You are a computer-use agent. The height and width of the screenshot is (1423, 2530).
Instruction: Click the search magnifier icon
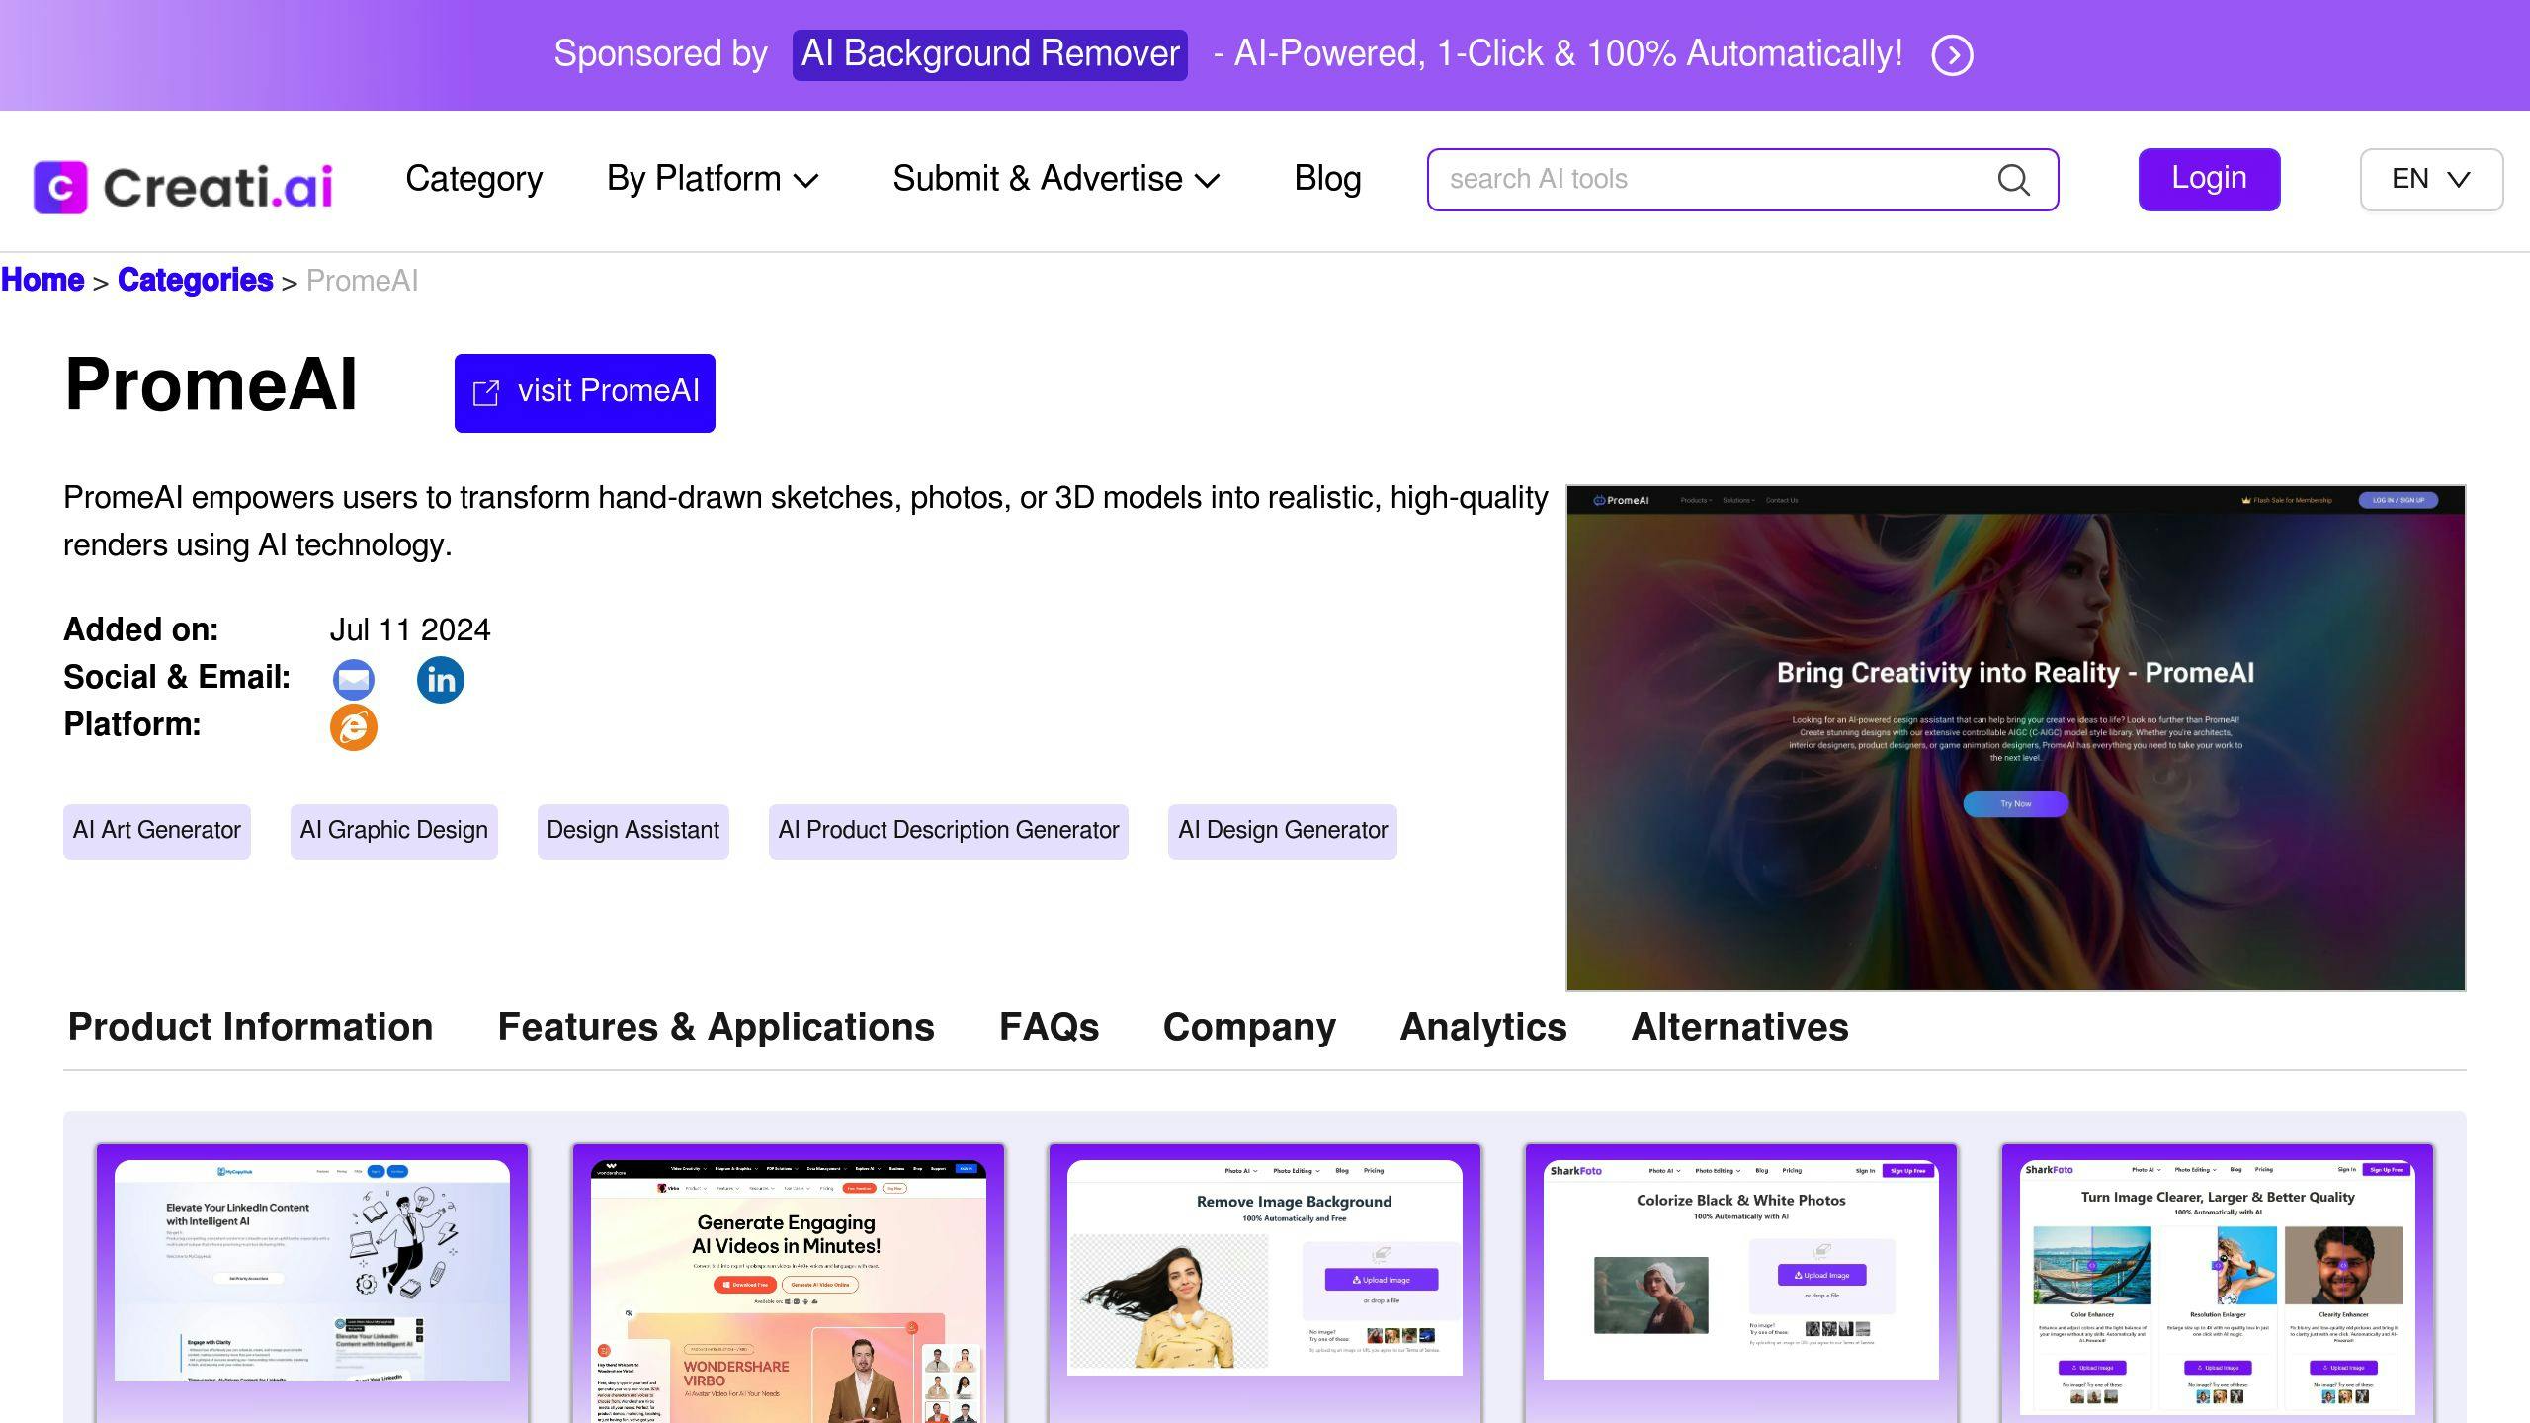2013,180
